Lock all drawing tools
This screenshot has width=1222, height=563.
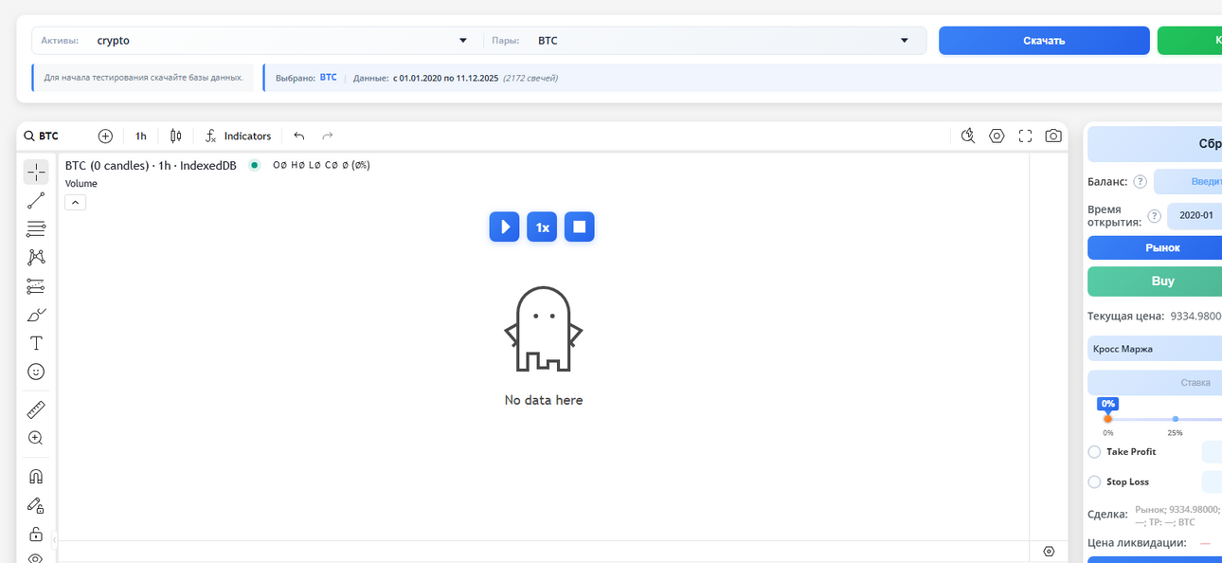(36, 534)
